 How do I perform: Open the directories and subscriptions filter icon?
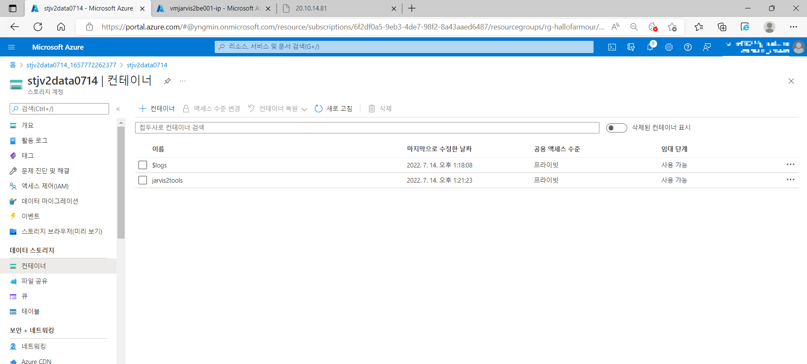[631, 47]
